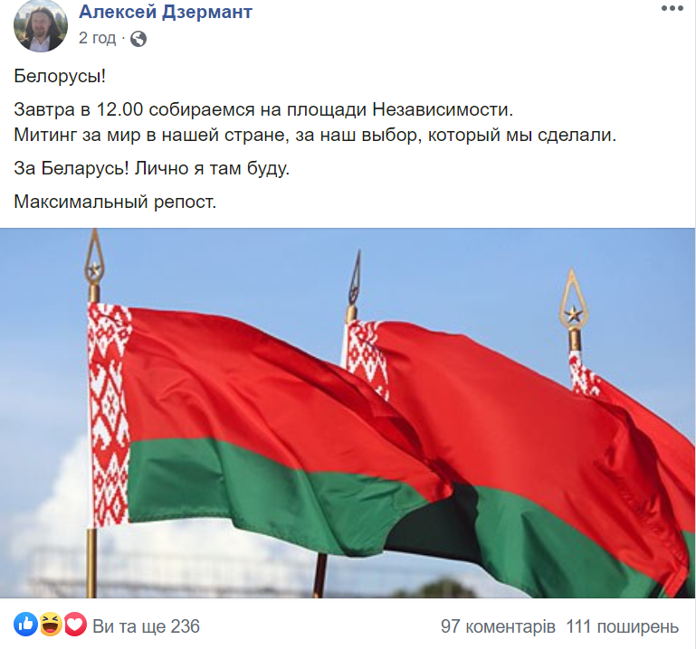Click the public globe privacy icon
The height and width of the screenshot is (649, 696).
pos(138,39)
